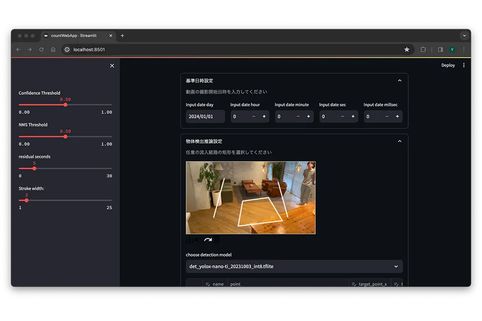This screenshot has height=321, width=482.
Task: Click the drawing canvas room image
Action: (x=251, y=198)
